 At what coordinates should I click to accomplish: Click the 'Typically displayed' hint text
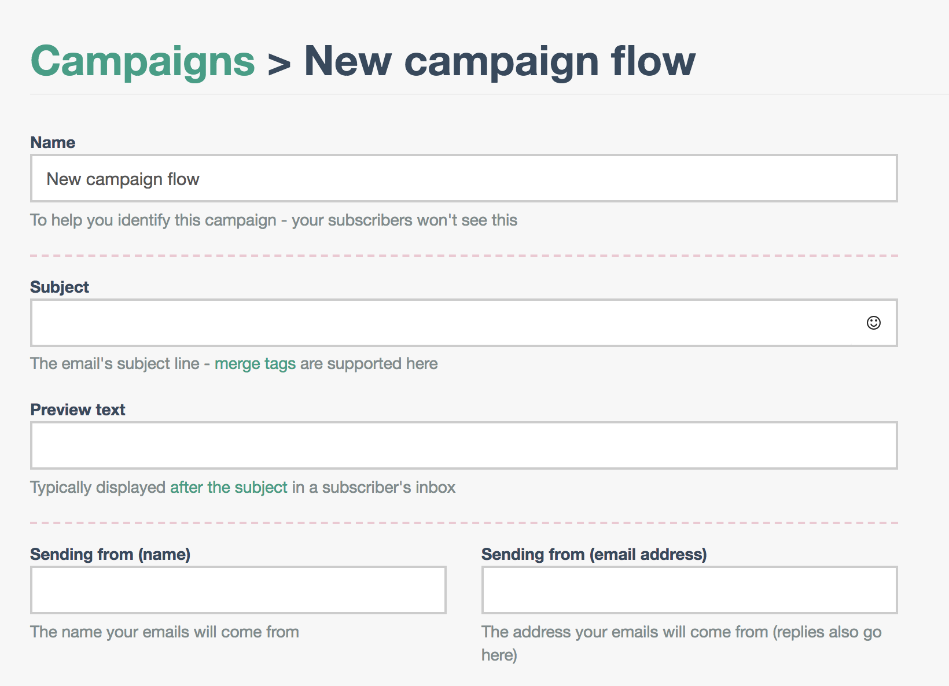(98, 488)
